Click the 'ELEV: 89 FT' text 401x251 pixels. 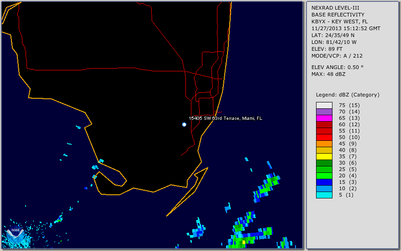327,49
